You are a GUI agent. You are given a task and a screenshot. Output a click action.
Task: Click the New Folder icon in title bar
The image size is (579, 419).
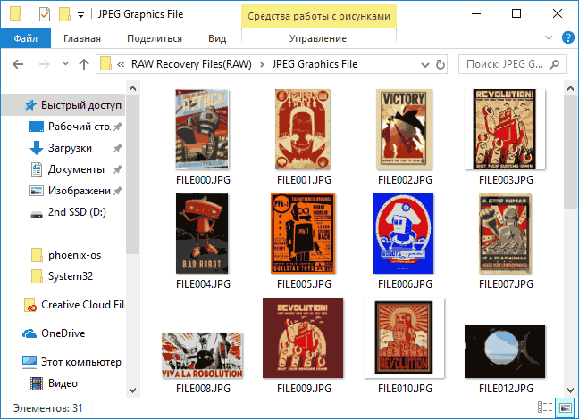coord(63,14)
